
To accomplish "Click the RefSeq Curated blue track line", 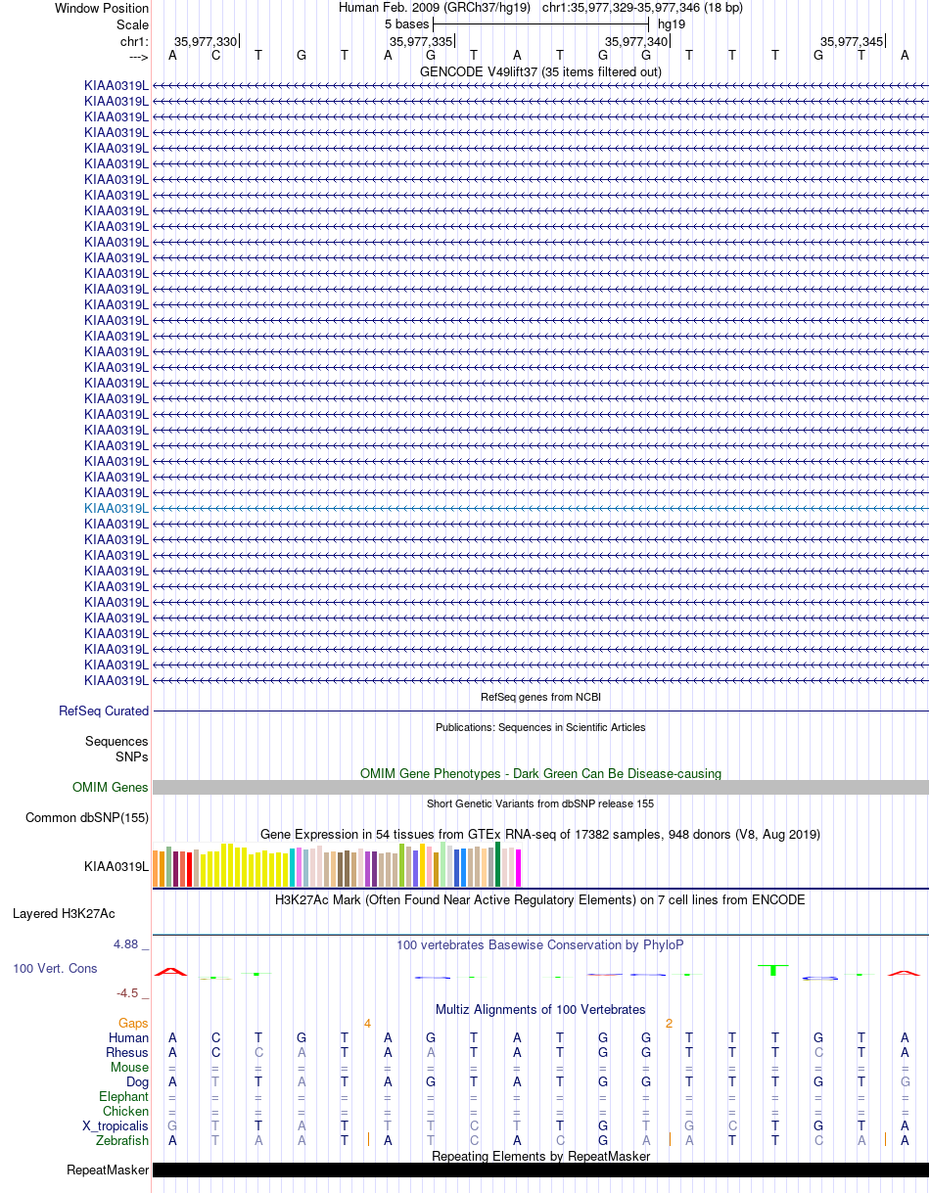I will point(540,711).
